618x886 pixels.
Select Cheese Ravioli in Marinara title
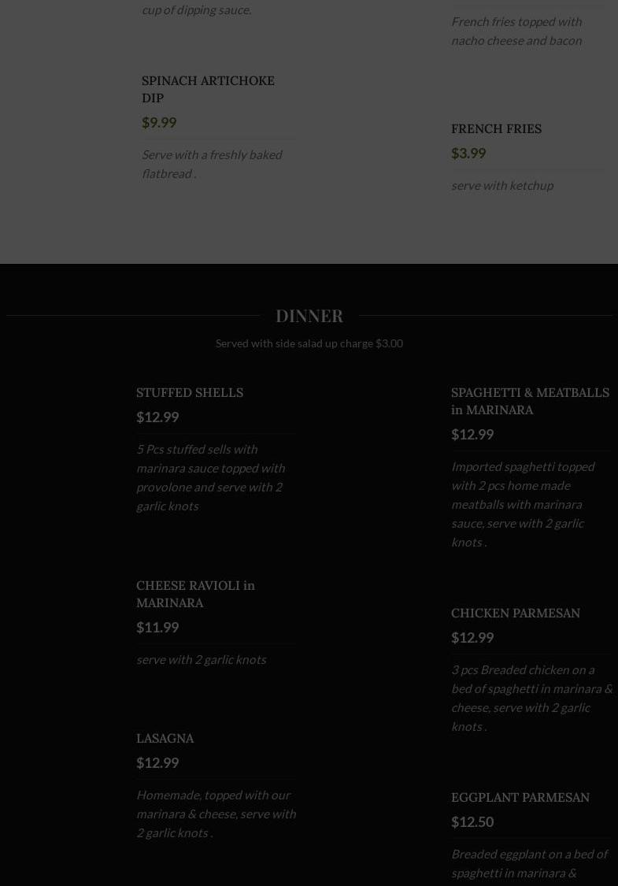pyautogui.click(x=195, y=594)
